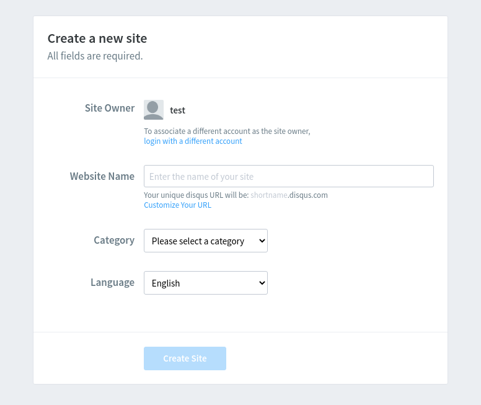The image size is (481, 405).
Task: Click the Category dropdown chevron arrow
Action: click(262, 241)
